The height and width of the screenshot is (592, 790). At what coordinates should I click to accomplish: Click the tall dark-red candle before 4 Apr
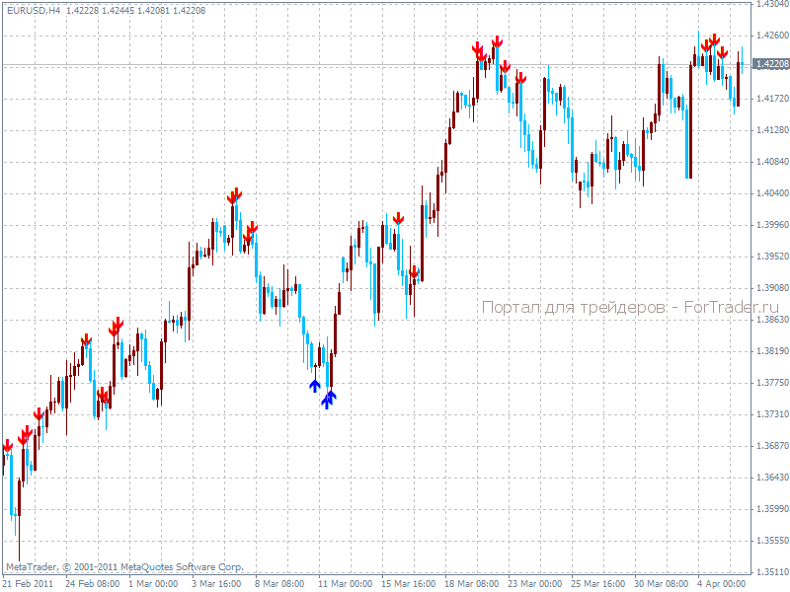pyautogui.click(x=689, y=118)
